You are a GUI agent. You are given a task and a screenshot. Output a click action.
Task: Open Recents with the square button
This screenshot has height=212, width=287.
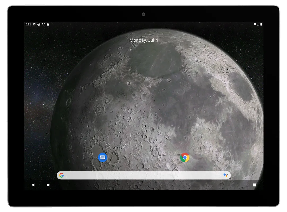[x=254, y=185]
